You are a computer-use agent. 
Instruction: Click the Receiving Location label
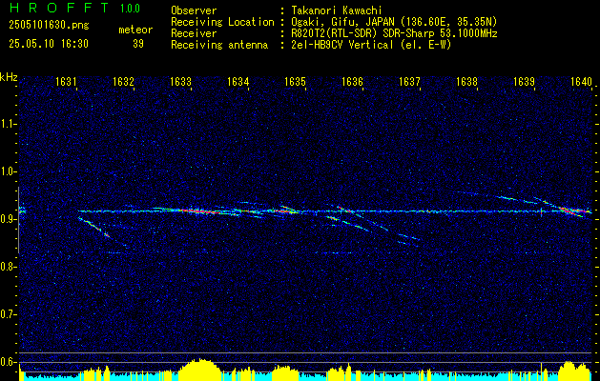(222, 22)
